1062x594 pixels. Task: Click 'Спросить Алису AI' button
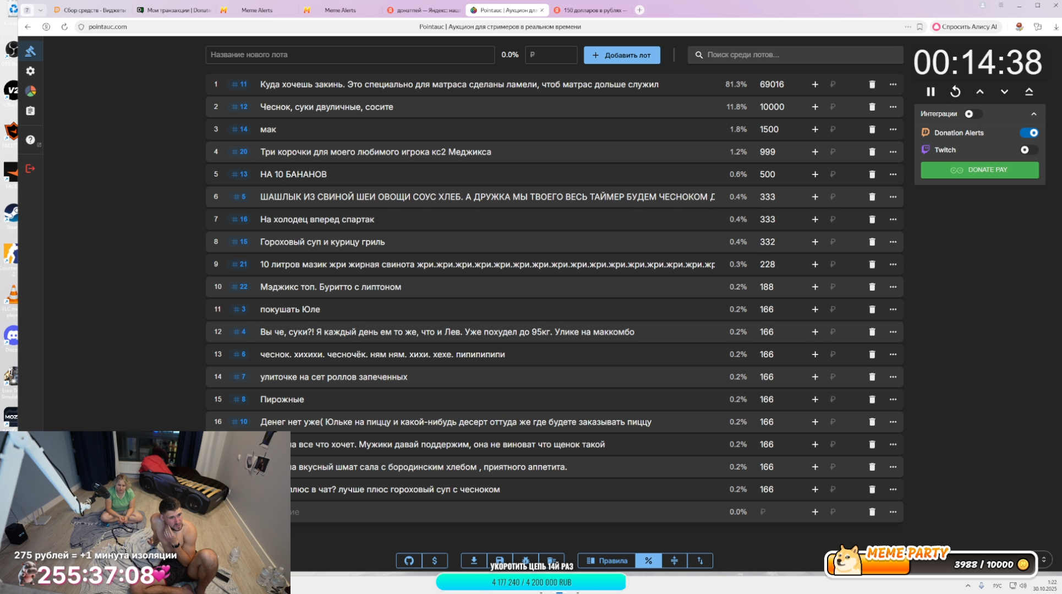click(x=965, y=26)
